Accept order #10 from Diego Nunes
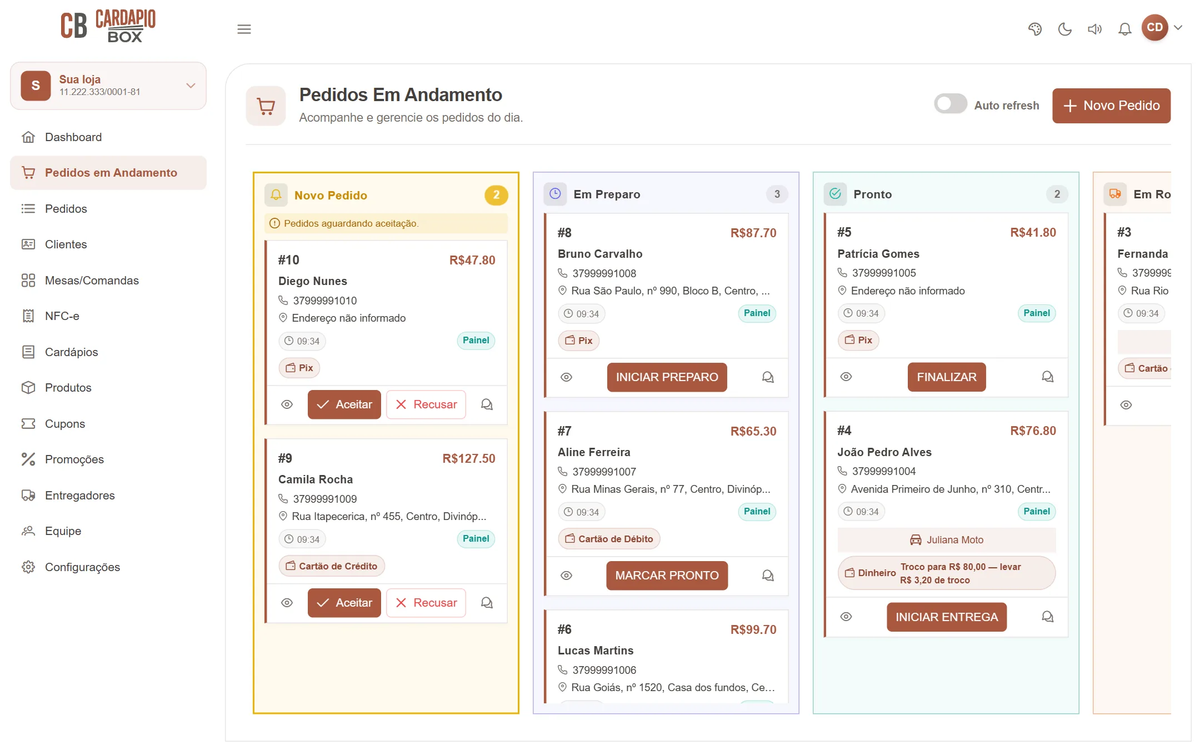 click(344, 404)
